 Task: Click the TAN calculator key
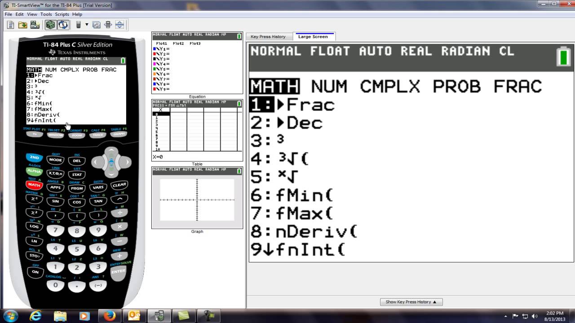point(98,201)
